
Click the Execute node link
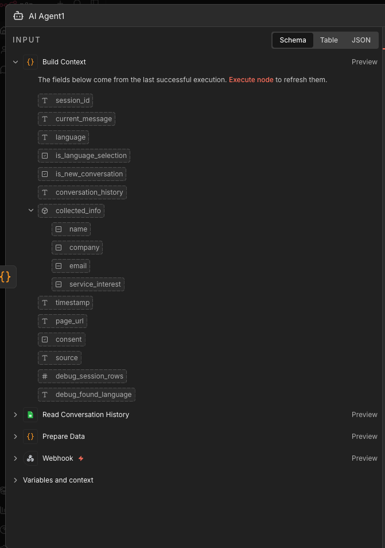[x=251, y=80]
